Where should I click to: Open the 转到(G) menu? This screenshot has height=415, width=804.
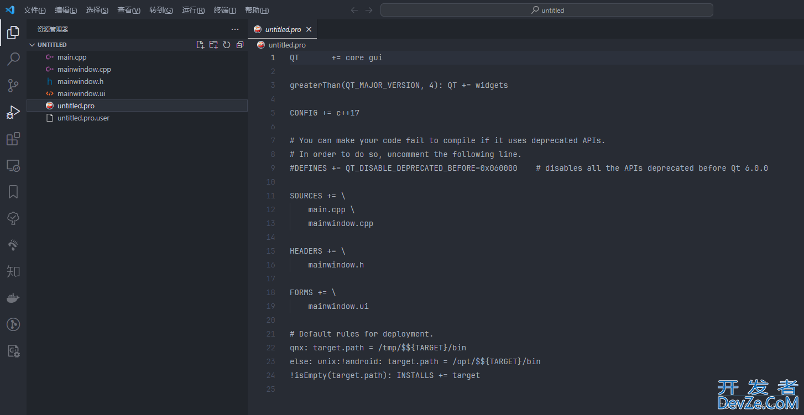pos(161,10)
